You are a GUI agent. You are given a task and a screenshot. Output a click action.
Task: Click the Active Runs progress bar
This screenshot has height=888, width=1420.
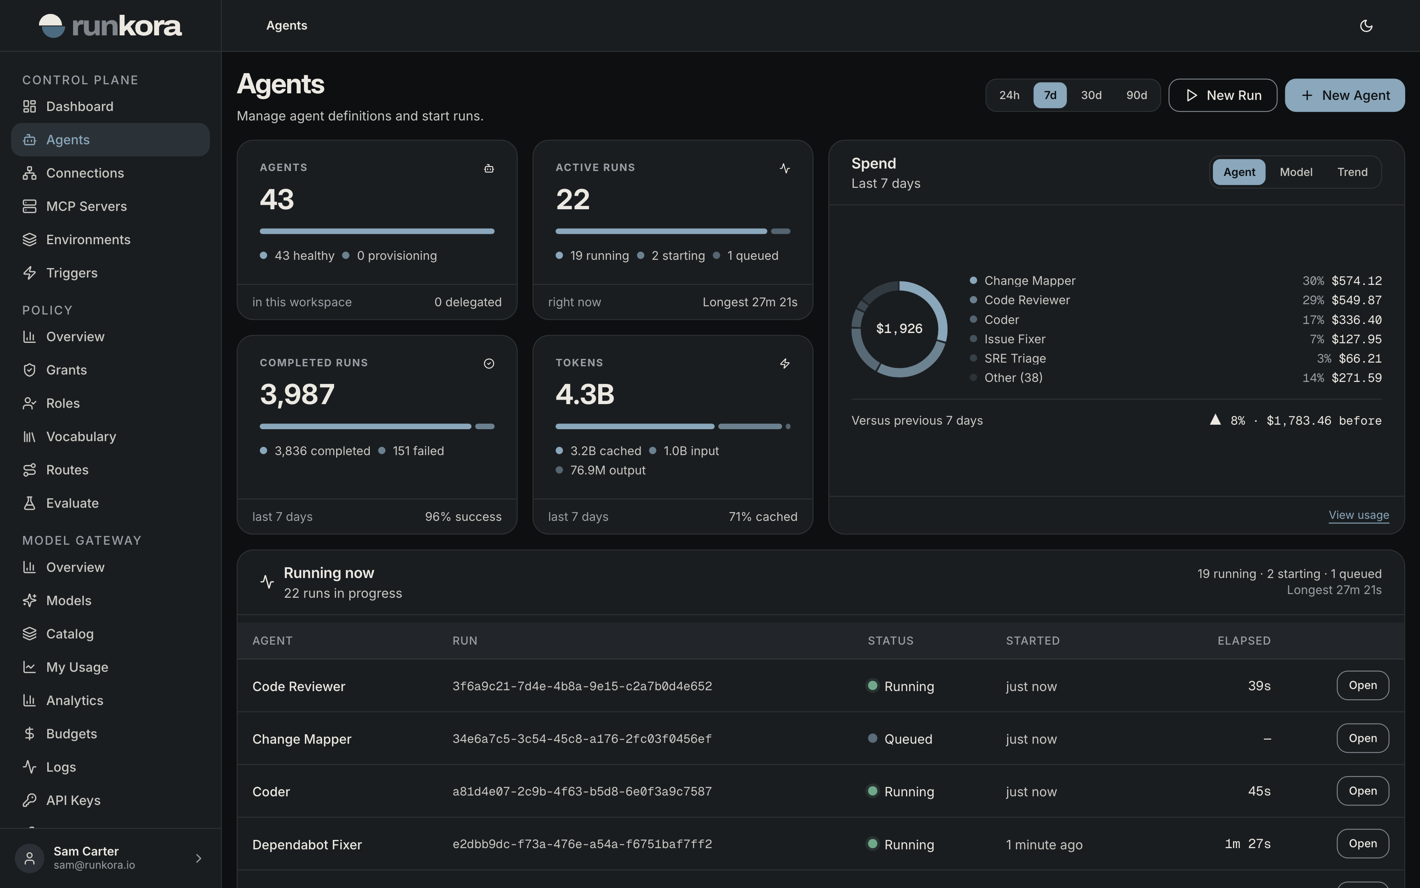click(x=673, y=231)
